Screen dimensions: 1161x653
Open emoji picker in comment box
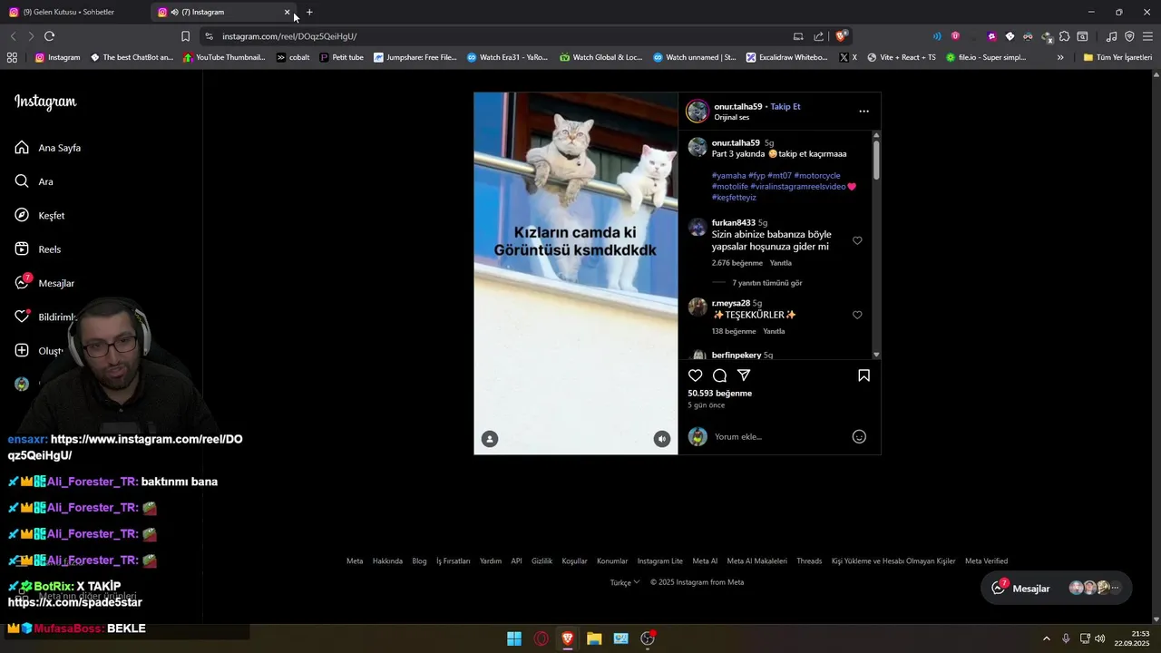pos(859,436)
